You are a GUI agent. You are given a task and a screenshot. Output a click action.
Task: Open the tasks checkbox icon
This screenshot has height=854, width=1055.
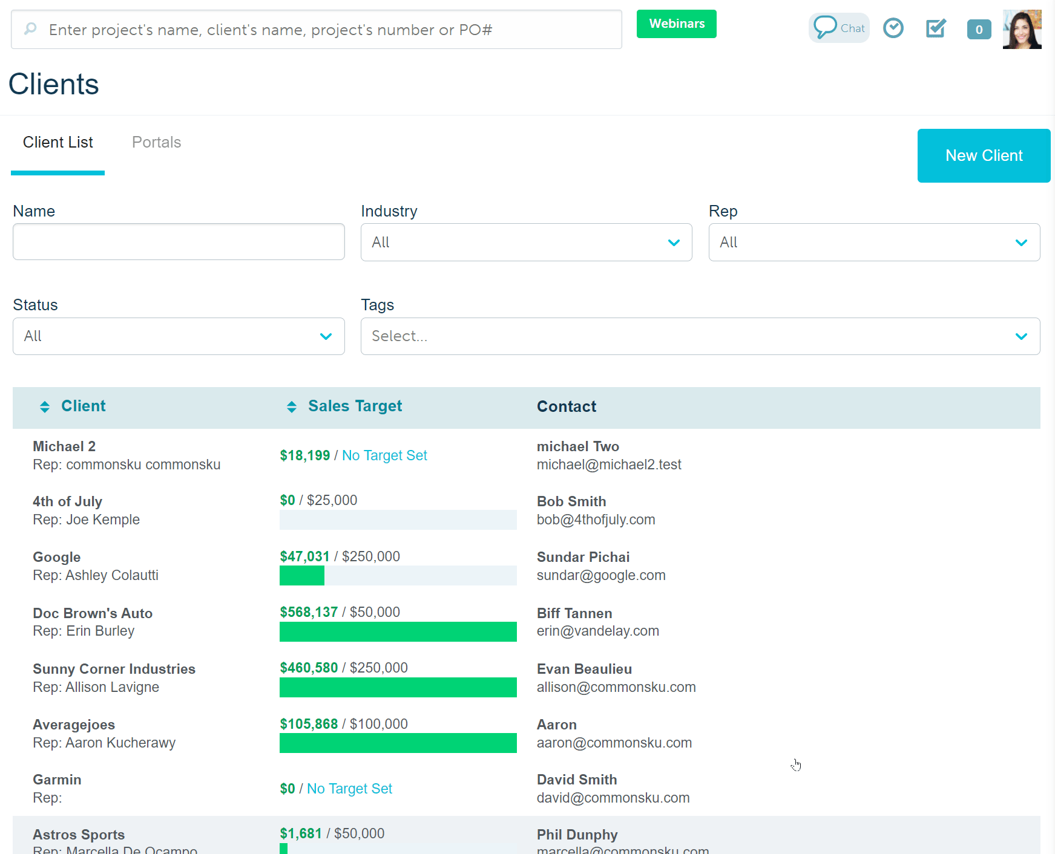pyautogui.click(x=935, y=27)
